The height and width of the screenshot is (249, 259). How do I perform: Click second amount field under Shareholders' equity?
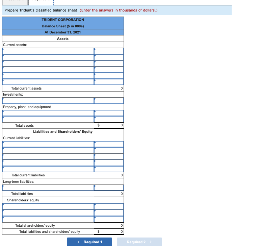click(109, 213)
